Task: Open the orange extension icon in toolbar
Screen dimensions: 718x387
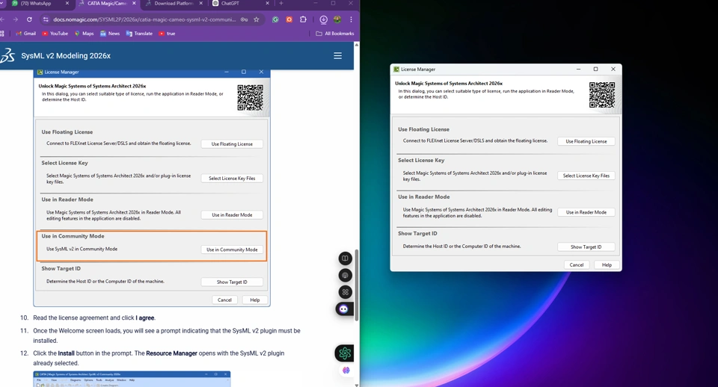Action: pos(289,19)
